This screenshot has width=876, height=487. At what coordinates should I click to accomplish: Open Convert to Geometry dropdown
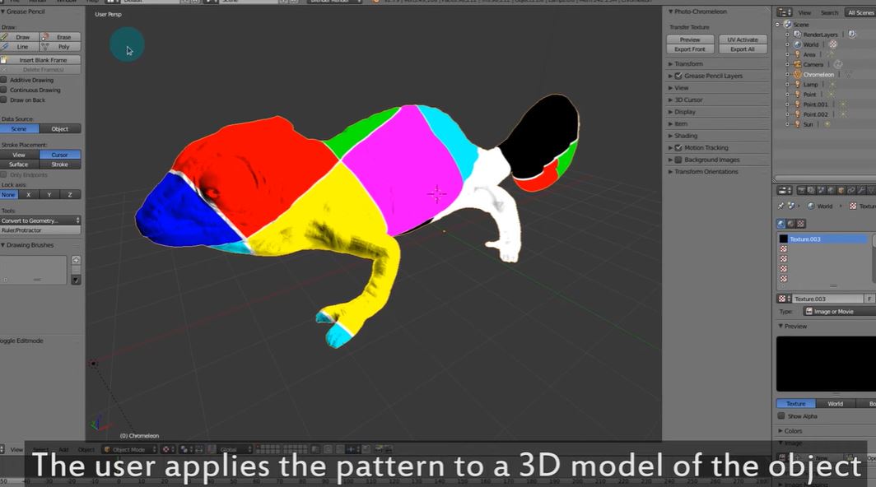coord(41,220)
